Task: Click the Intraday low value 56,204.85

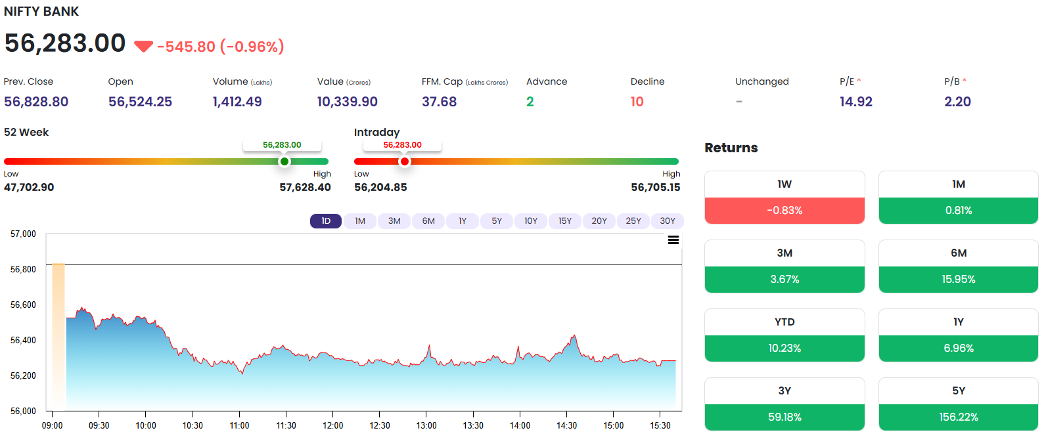Action: [380, 187]
